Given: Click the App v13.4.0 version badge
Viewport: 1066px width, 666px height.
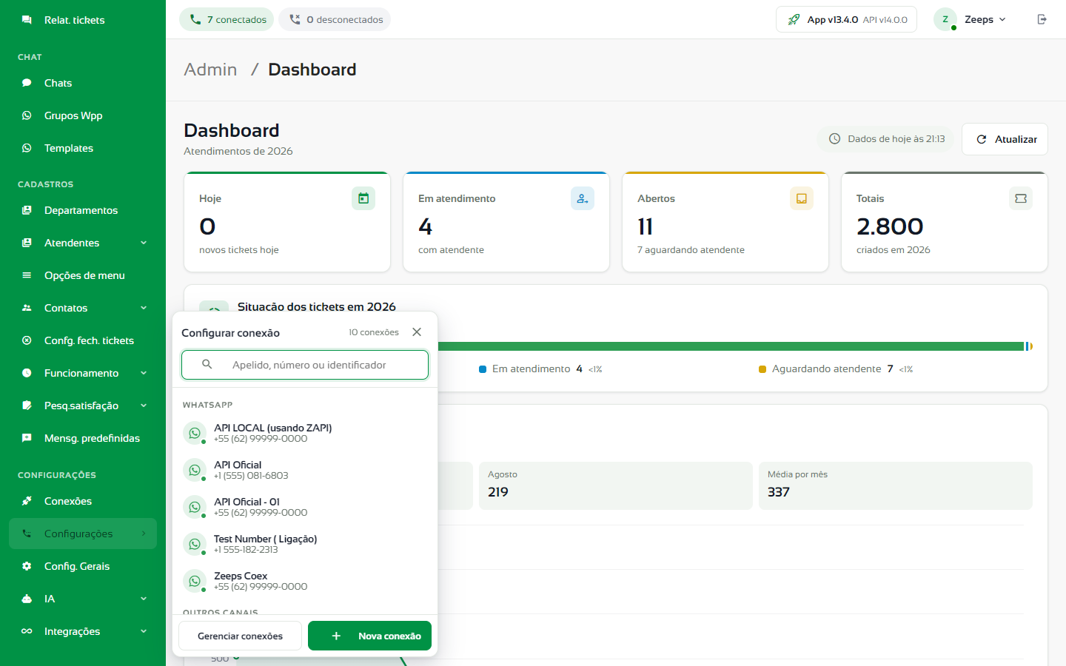Looking at the screenshot, I should pyautogui.click(x=846, y=19).
